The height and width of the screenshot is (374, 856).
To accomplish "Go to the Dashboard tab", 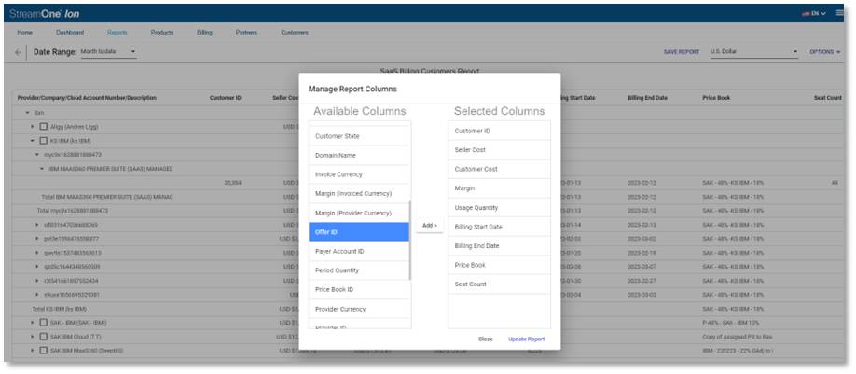I will 70,33.
